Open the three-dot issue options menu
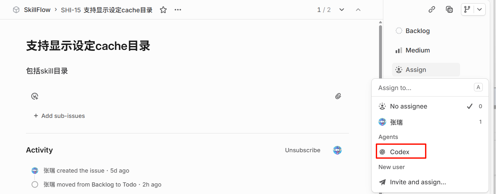Image resolution: width=496 pixels, height=194 pixels. tap(178, 10)
